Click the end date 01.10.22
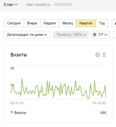This screenshot has width=116, height=127. 99,103
